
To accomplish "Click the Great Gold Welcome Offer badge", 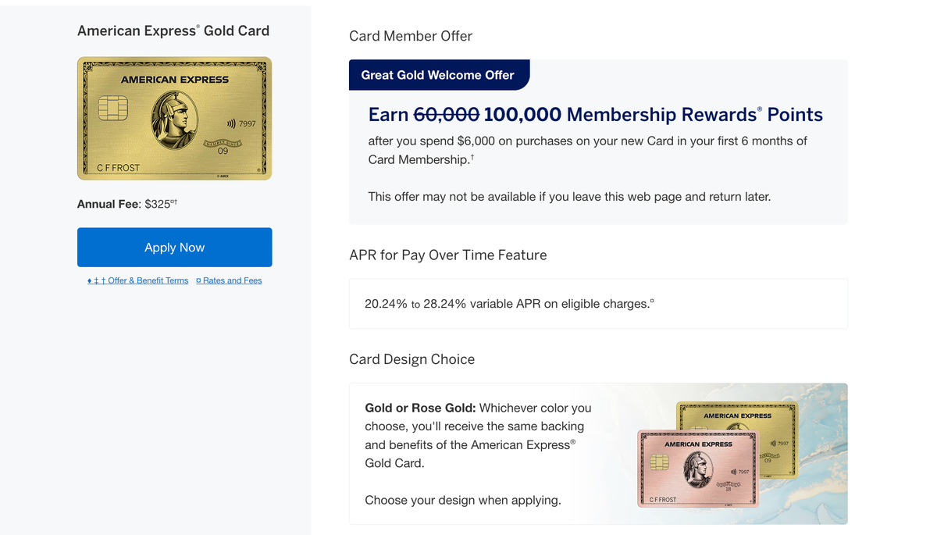I will (439, 74).
